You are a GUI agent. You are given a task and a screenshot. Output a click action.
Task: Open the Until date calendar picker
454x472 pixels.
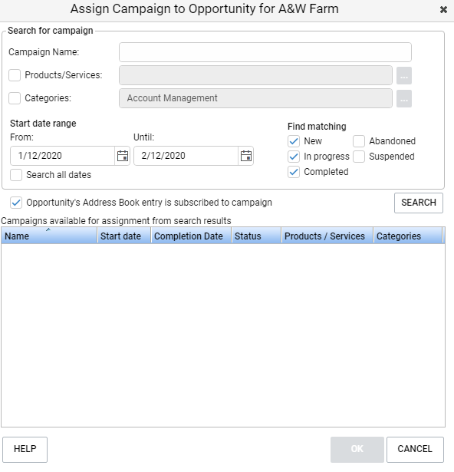pyautogui.click(x=246, y=156)
